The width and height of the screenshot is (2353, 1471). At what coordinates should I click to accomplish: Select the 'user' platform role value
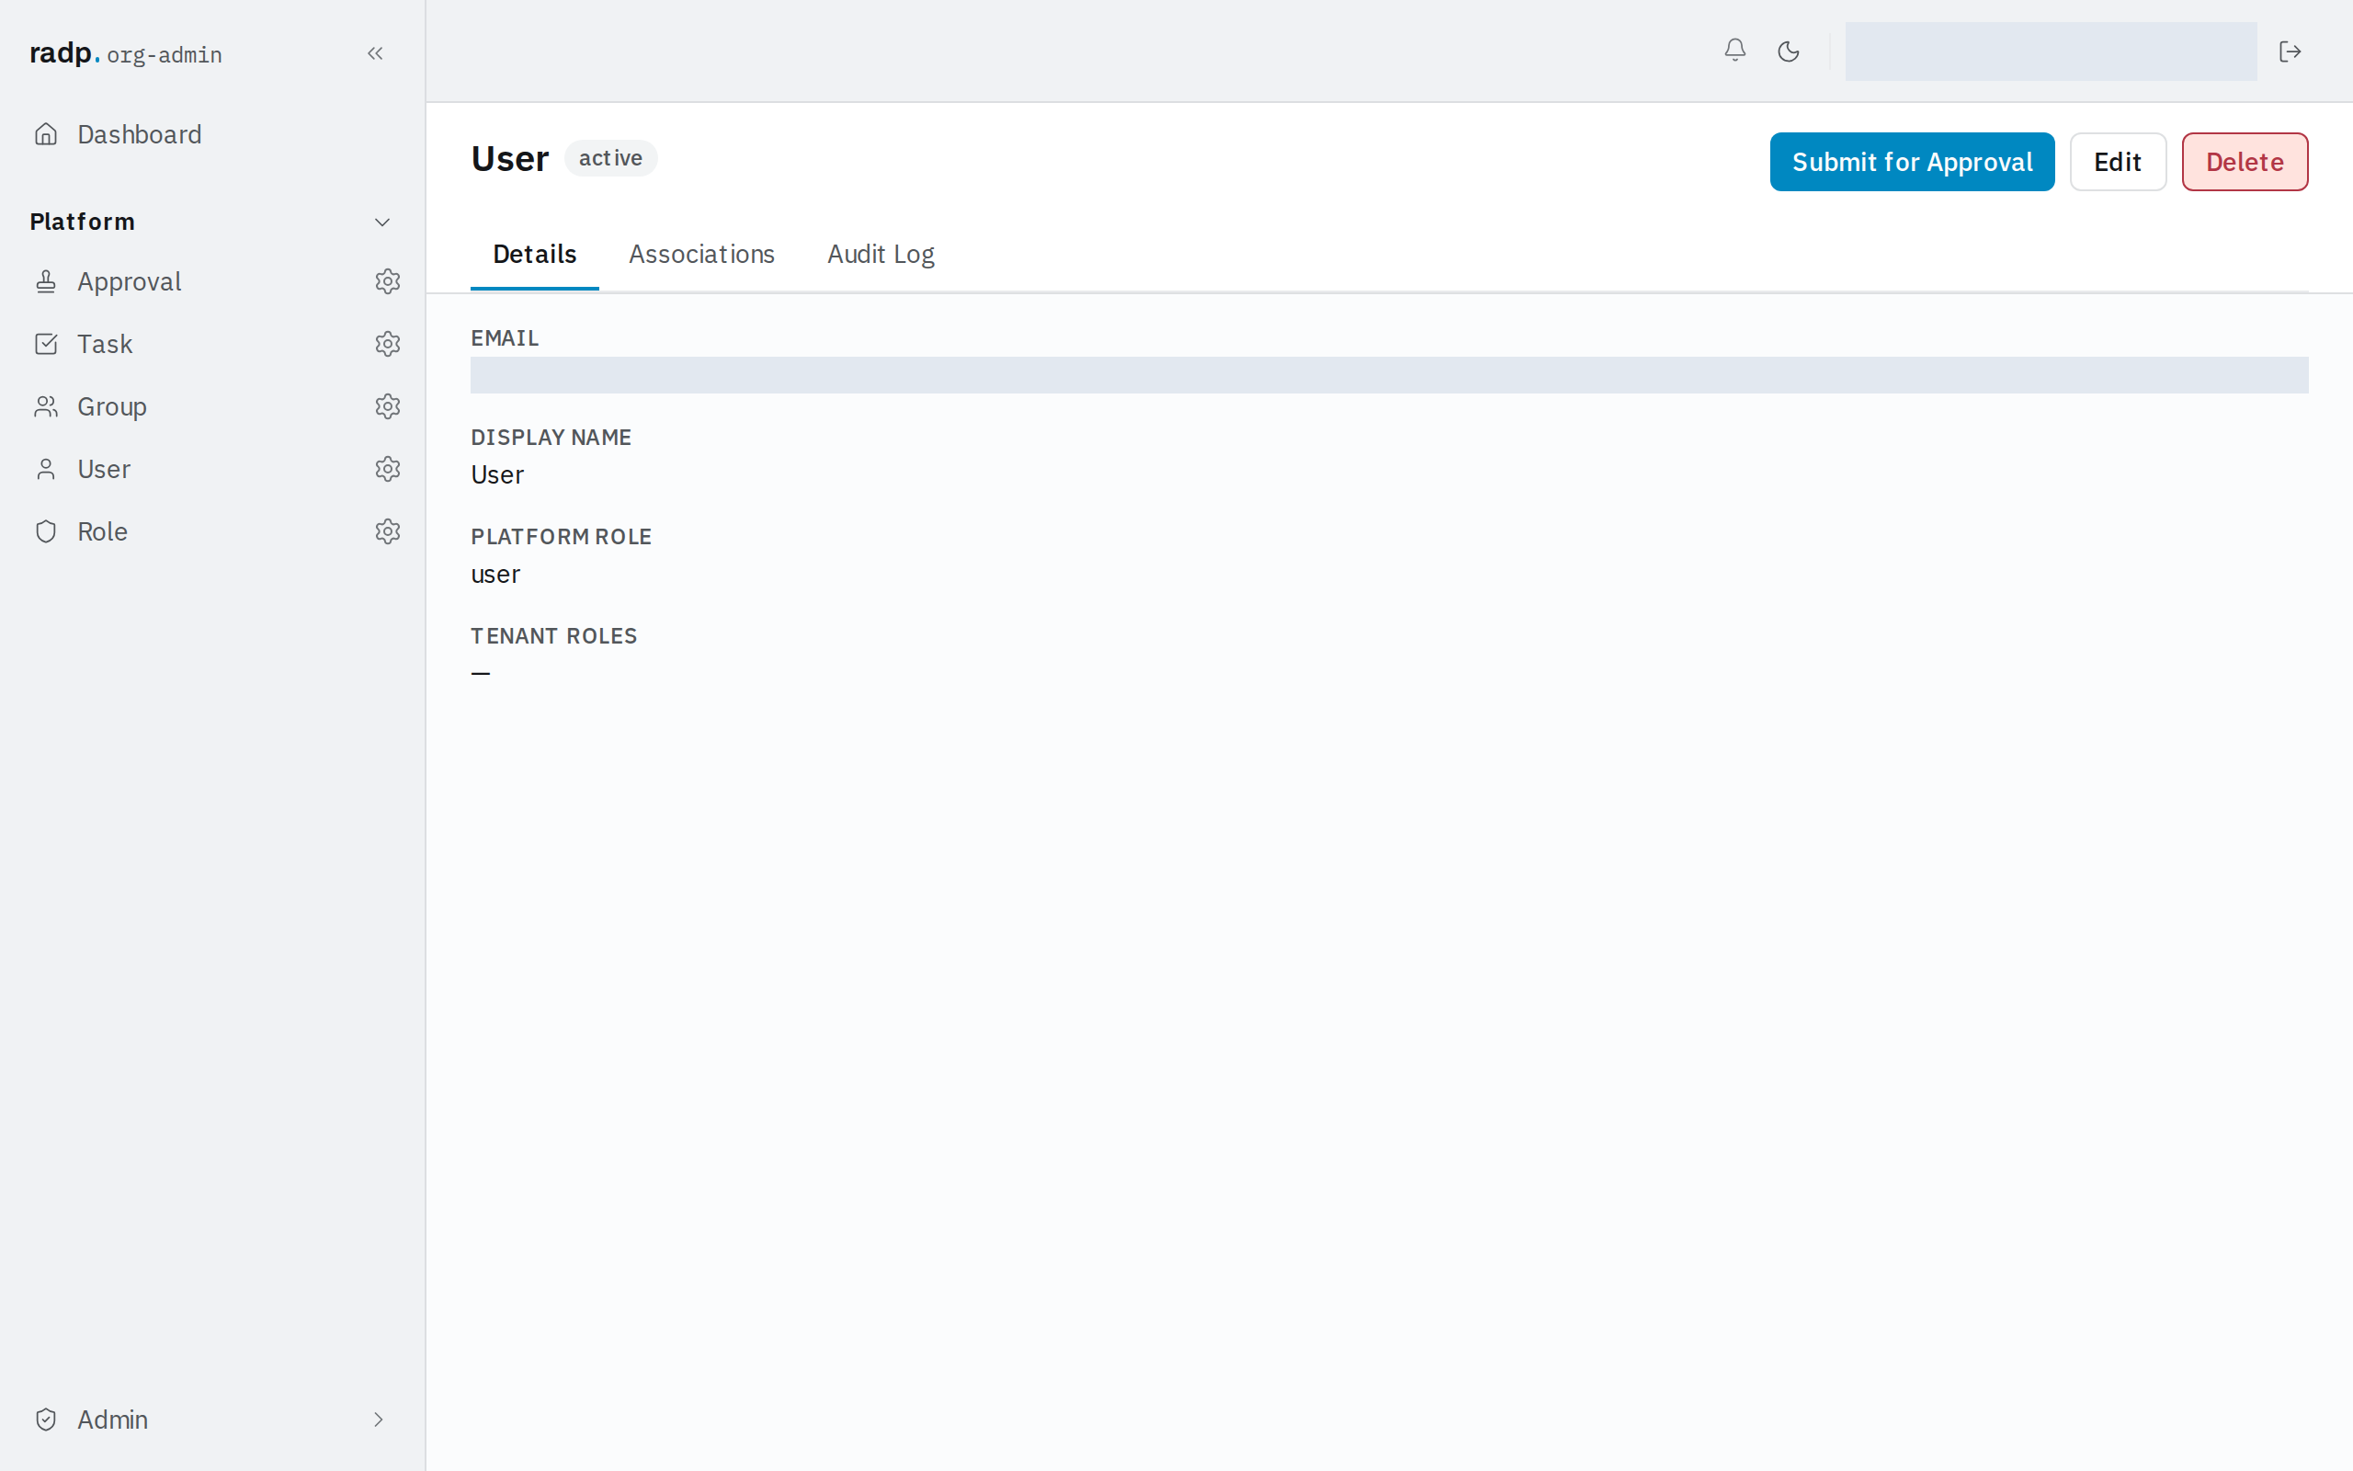(494, 574)
